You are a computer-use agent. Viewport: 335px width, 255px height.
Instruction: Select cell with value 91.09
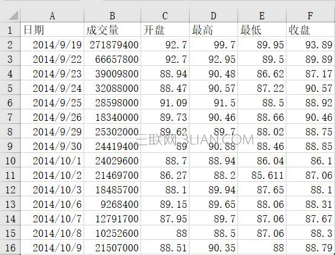point(165,102)
